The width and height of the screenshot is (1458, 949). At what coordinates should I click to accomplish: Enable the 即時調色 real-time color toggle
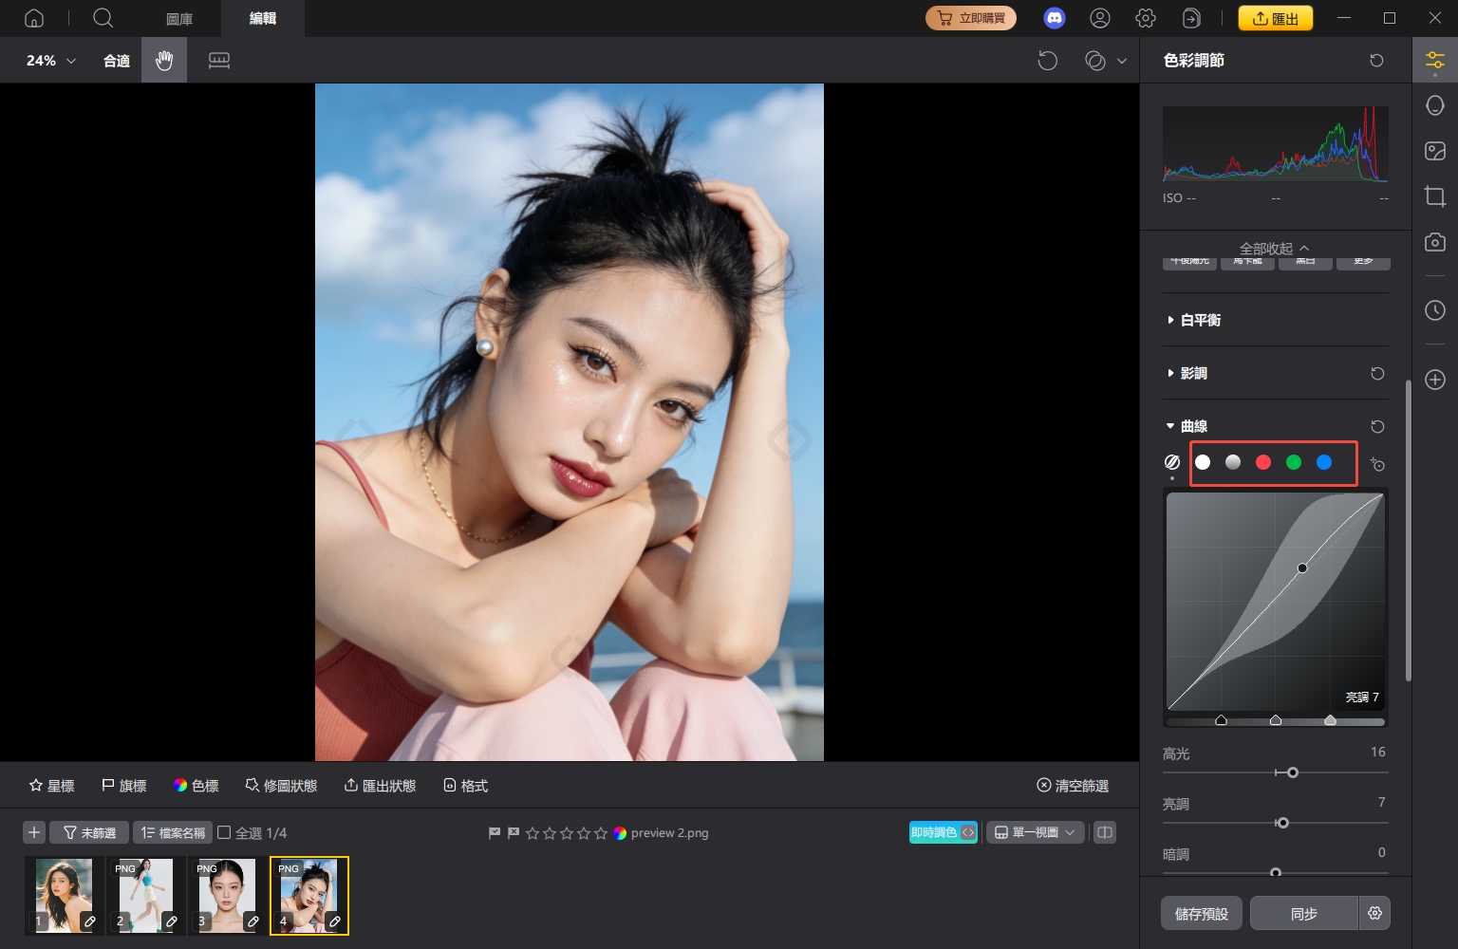[935, 831]
